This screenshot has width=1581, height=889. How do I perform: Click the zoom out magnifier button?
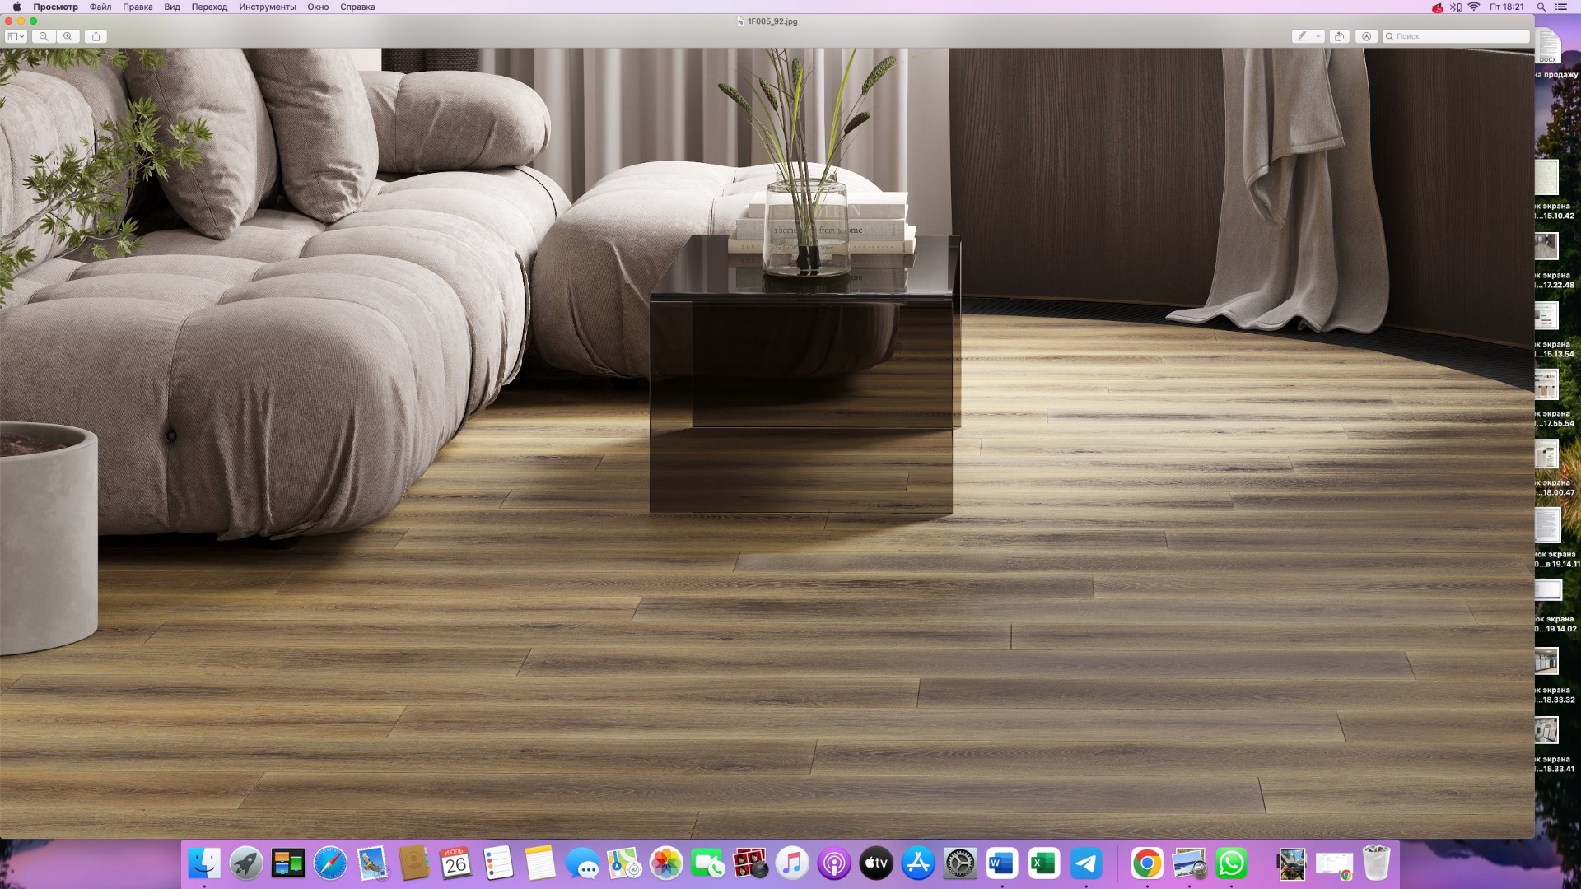(44, 36)
